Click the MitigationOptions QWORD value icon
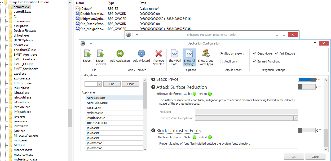The height and width of the screenshot is (161, 331). pyautogui.click(x=78, y=19)
